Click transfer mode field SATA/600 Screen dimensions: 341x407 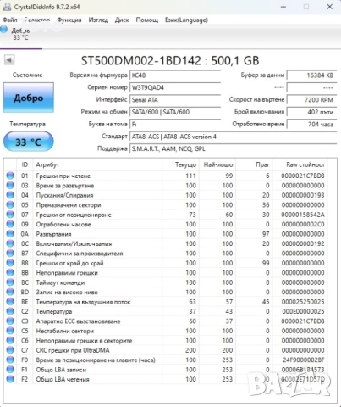175,112
